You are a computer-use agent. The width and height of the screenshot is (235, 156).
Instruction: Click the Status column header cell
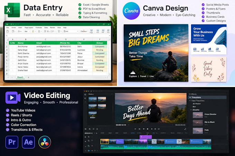pyautogui.click(x=100, y=43)
